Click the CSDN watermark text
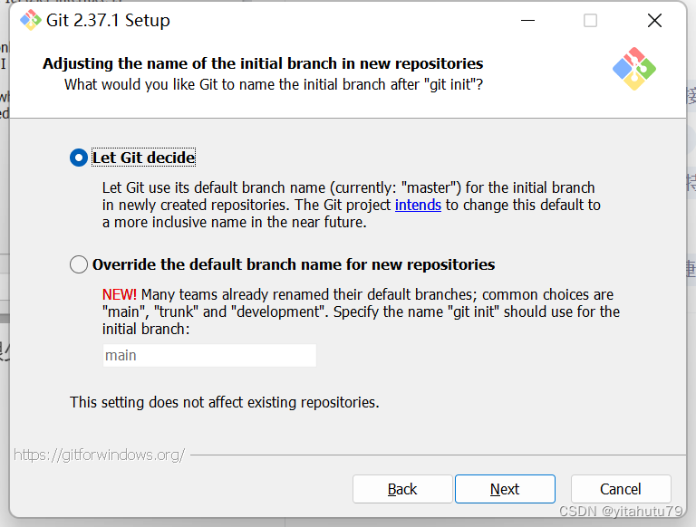 (x=621, y=512)
